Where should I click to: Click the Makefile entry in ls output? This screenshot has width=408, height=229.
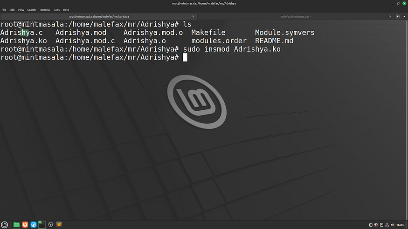208,33
